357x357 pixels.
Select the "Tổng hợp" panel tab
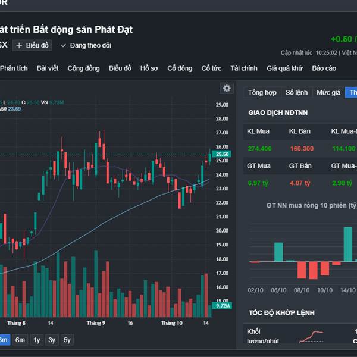262,93
